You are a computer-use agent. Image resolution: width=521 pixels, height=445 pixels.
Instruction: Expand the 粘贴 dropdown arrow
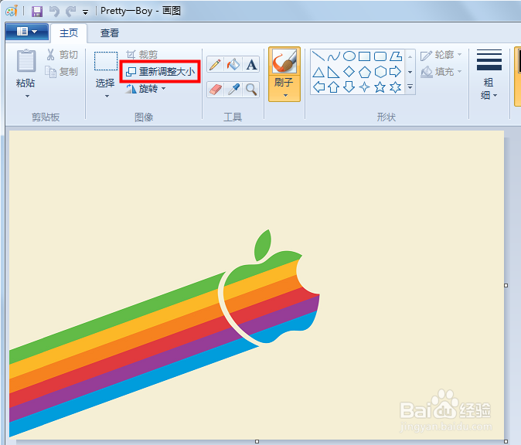[x=27, y=97]
